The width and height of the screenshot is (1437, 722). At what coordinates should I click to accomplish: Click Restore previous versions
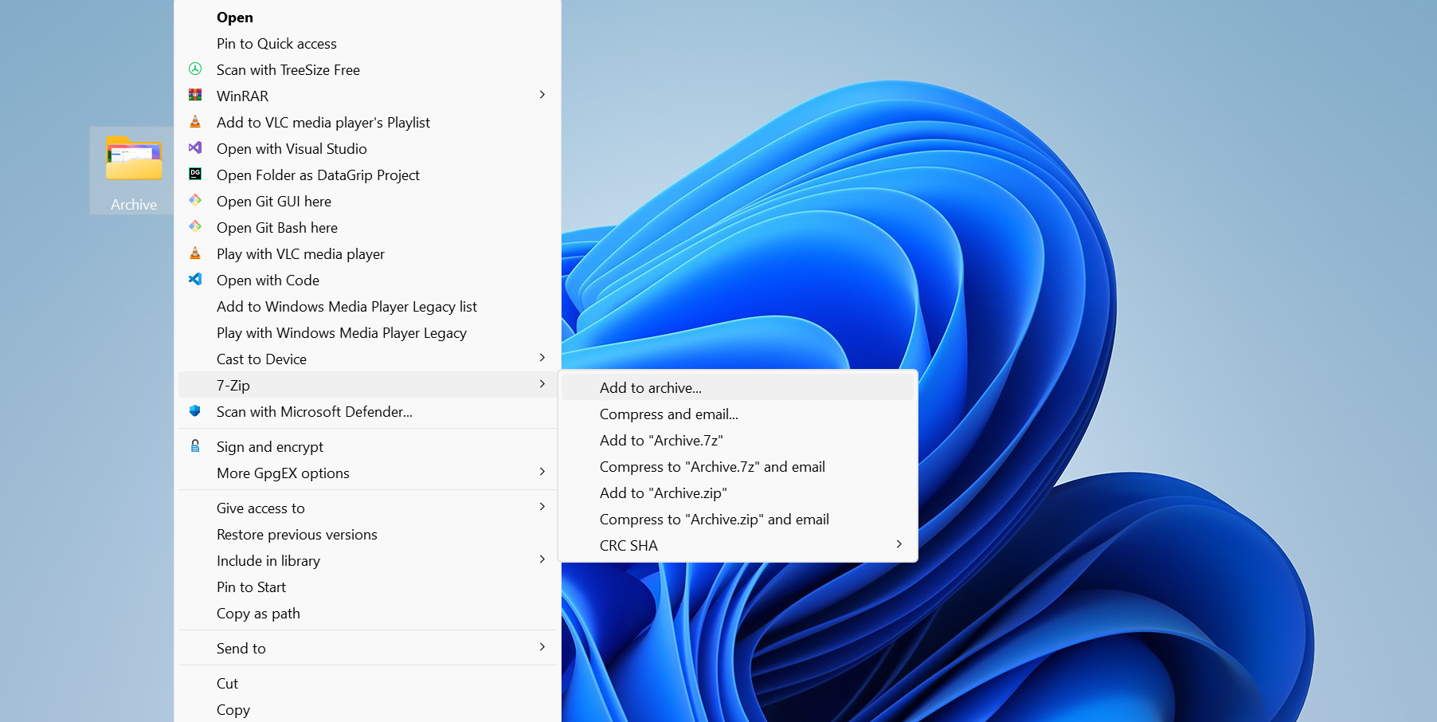[x=296, y=535]
